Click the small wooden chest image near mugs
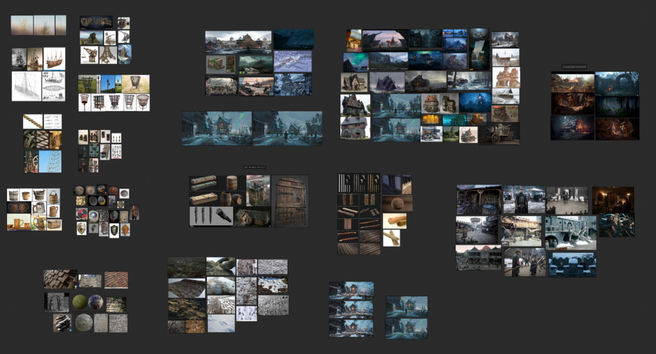Screen dimensions: 656x354 tap(54, 225)
